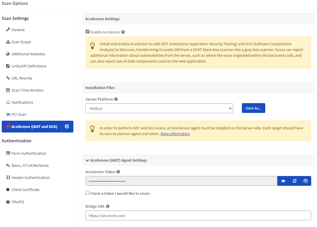Open Form Authentication settings
This screenshot has width=317, height=227.
pyautogui.click(x=29, y=154)
